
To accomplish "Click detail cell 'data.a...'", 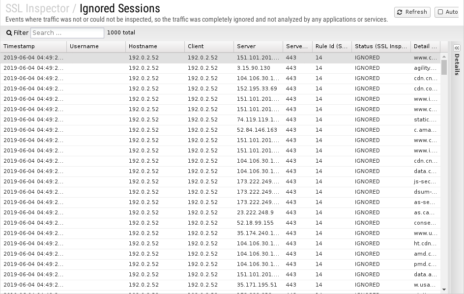I will [x=425, y=274].
